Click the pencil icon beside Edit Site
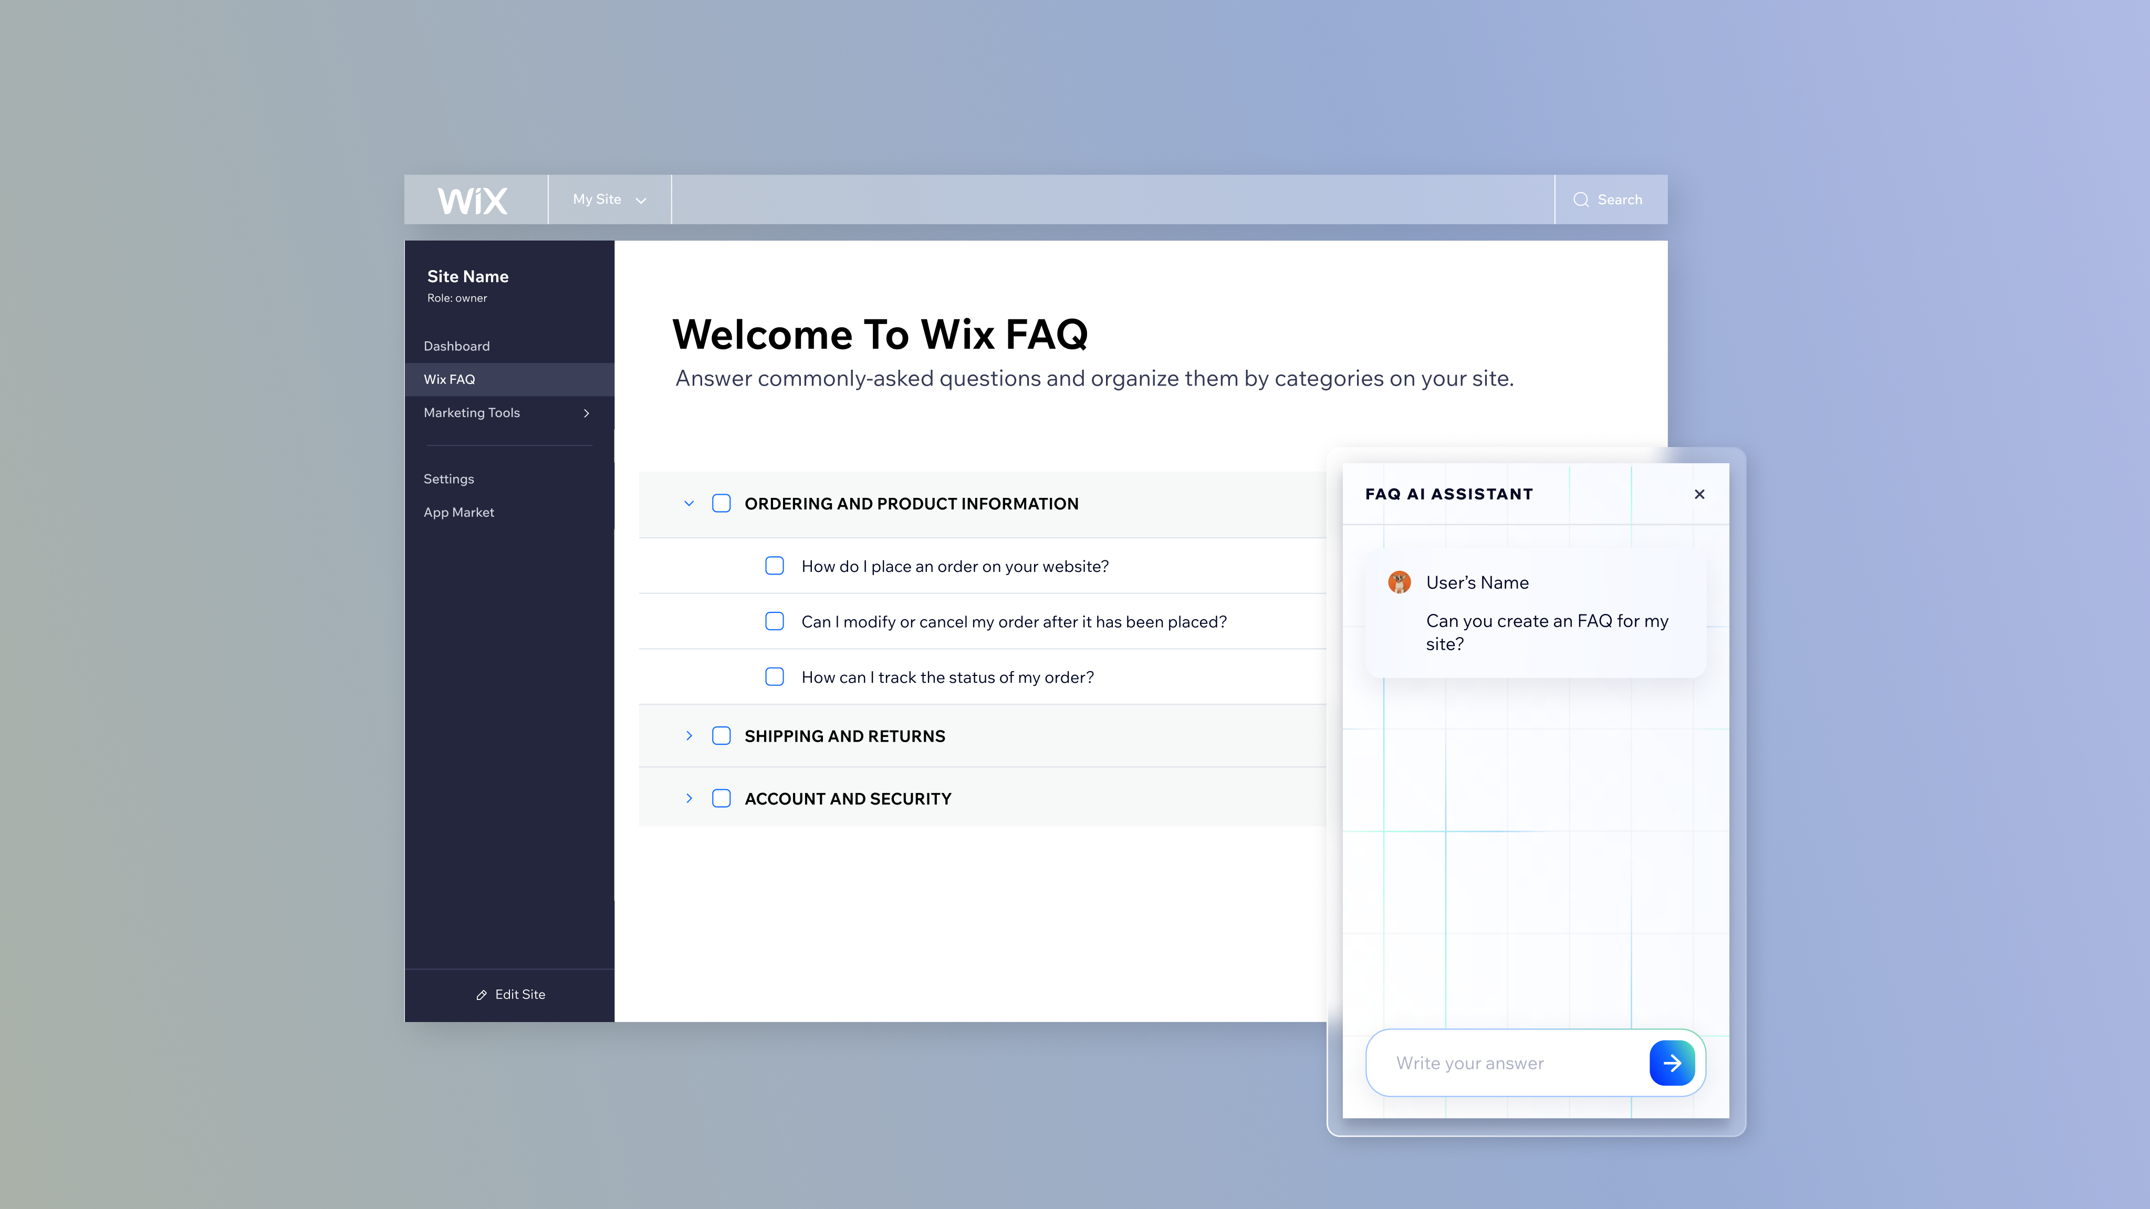The height and width of the screenshot is (1209, 2150). (482, 994)
